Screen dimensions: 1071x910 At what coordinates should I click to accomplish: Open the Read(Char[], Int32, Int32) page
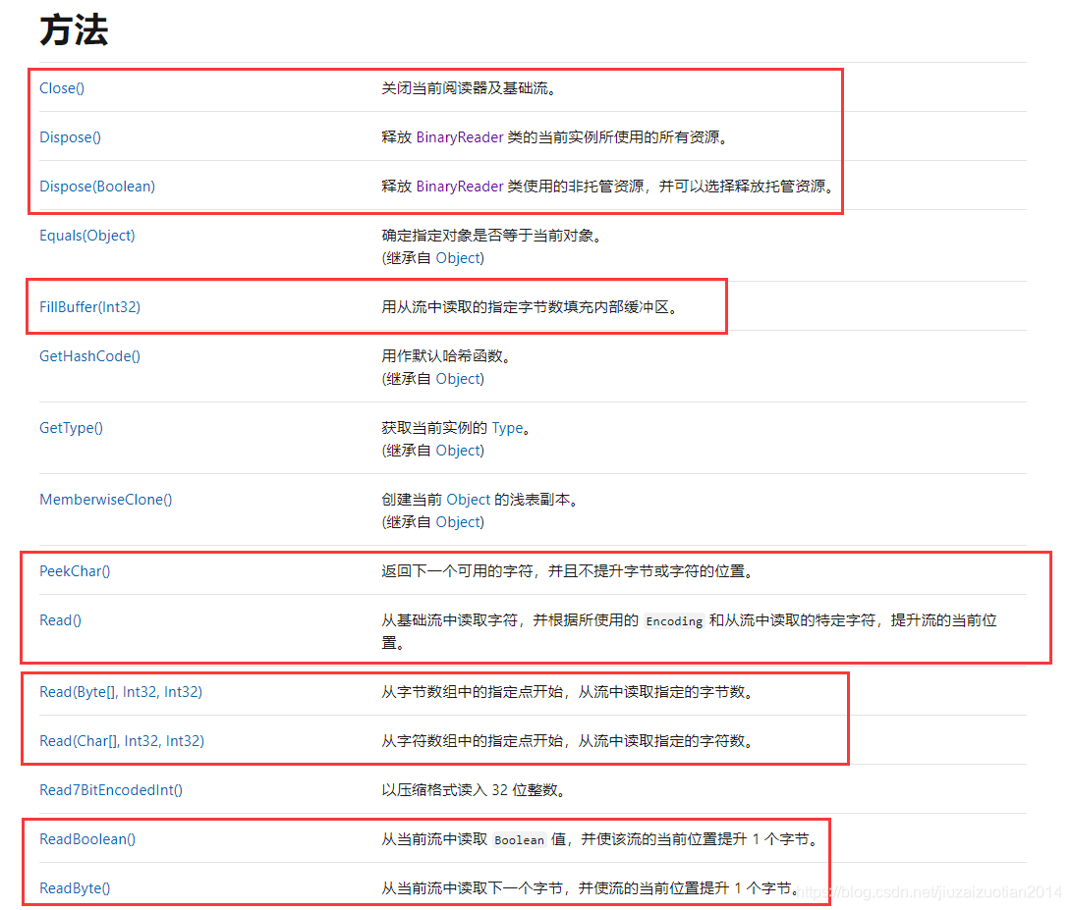(x=122, y=741)
